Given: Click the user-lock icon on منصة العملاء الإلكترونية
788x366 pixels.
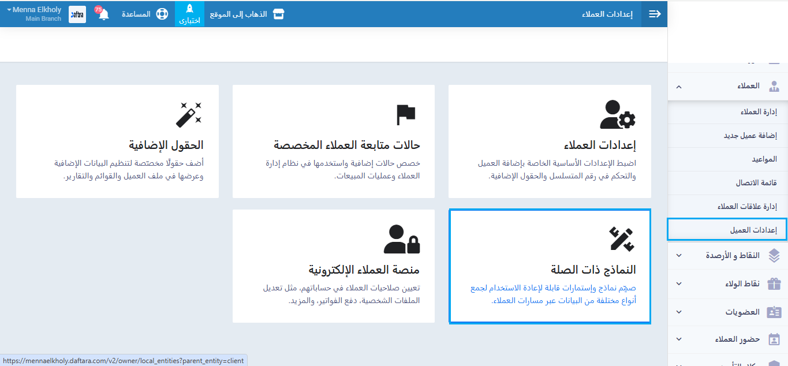Looking at the screenshot, I should [x=402, y=239].
